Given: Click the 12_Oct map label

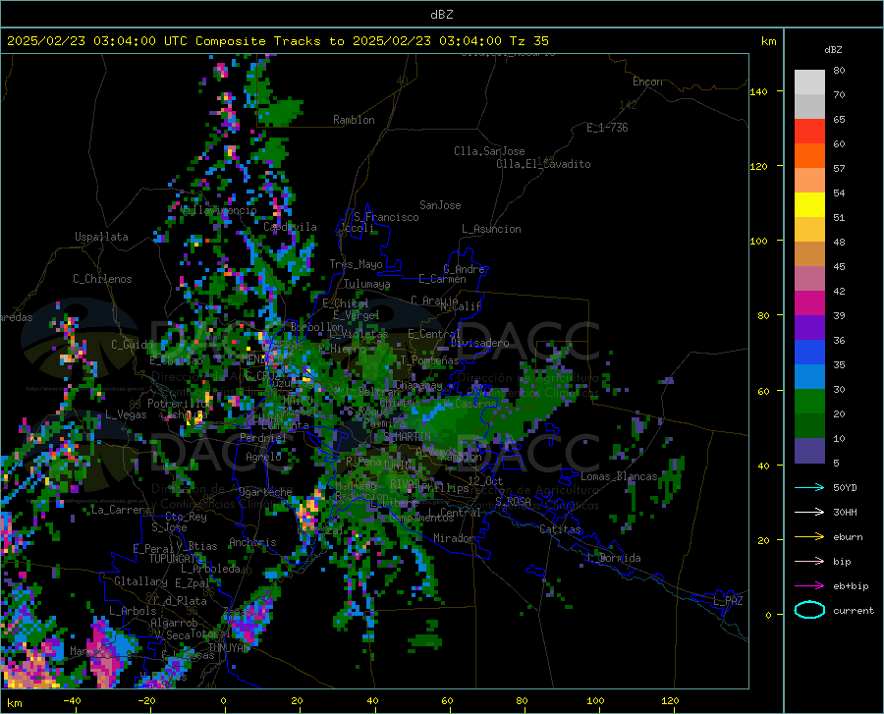Looking at the screenshot, I should tap(485, 480).
